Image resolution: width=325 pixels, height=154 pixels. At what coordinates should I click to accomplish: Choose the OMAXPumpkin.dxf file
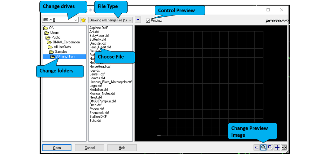point(102,101)
